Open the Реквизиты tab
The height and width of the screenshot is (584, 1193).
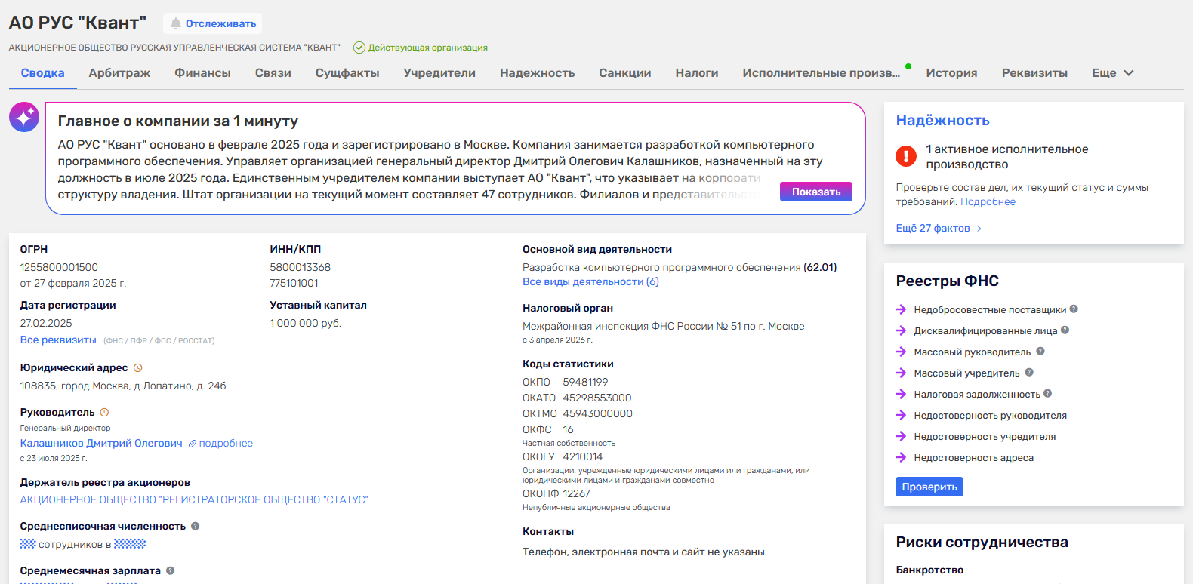[1034, 73]
